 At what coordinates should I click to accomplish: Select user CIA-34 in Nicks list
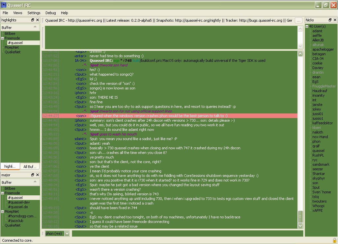pyautogui.click(x=318, y=59)
